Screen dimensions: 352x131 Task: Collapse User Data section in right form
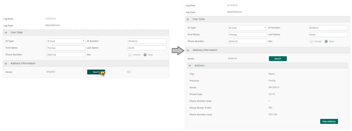click(x=188, y=19)
